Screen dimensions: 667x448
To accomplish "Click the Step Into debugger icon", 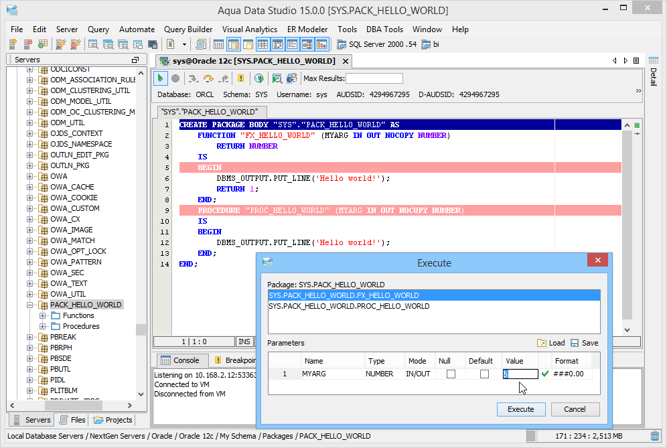I will click(x=194, y=78).
